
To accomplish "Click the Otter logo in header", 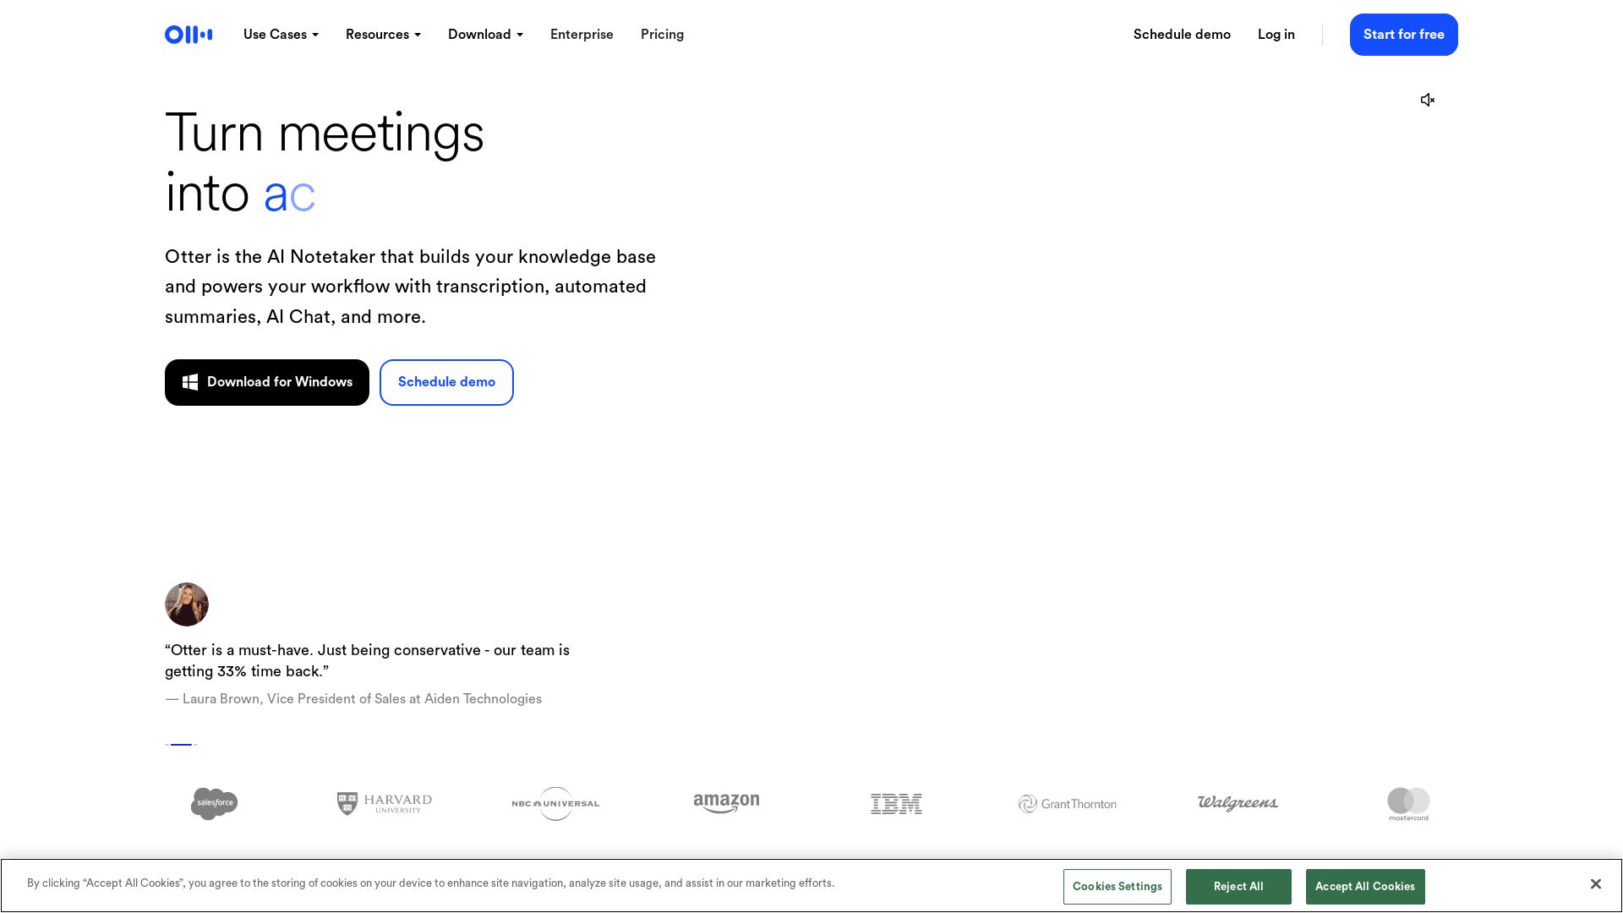I will (x=189, y=35).
